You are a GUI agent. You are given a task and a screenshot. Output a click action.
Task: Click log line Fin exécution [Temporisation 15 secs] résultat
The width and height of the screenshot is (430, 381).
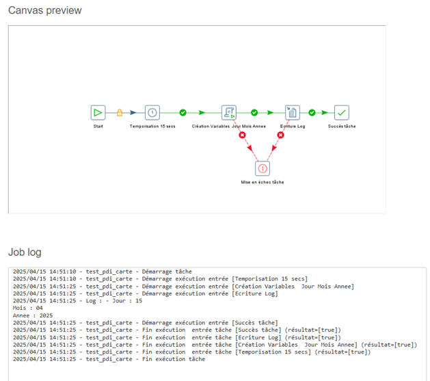pos(191,352)
